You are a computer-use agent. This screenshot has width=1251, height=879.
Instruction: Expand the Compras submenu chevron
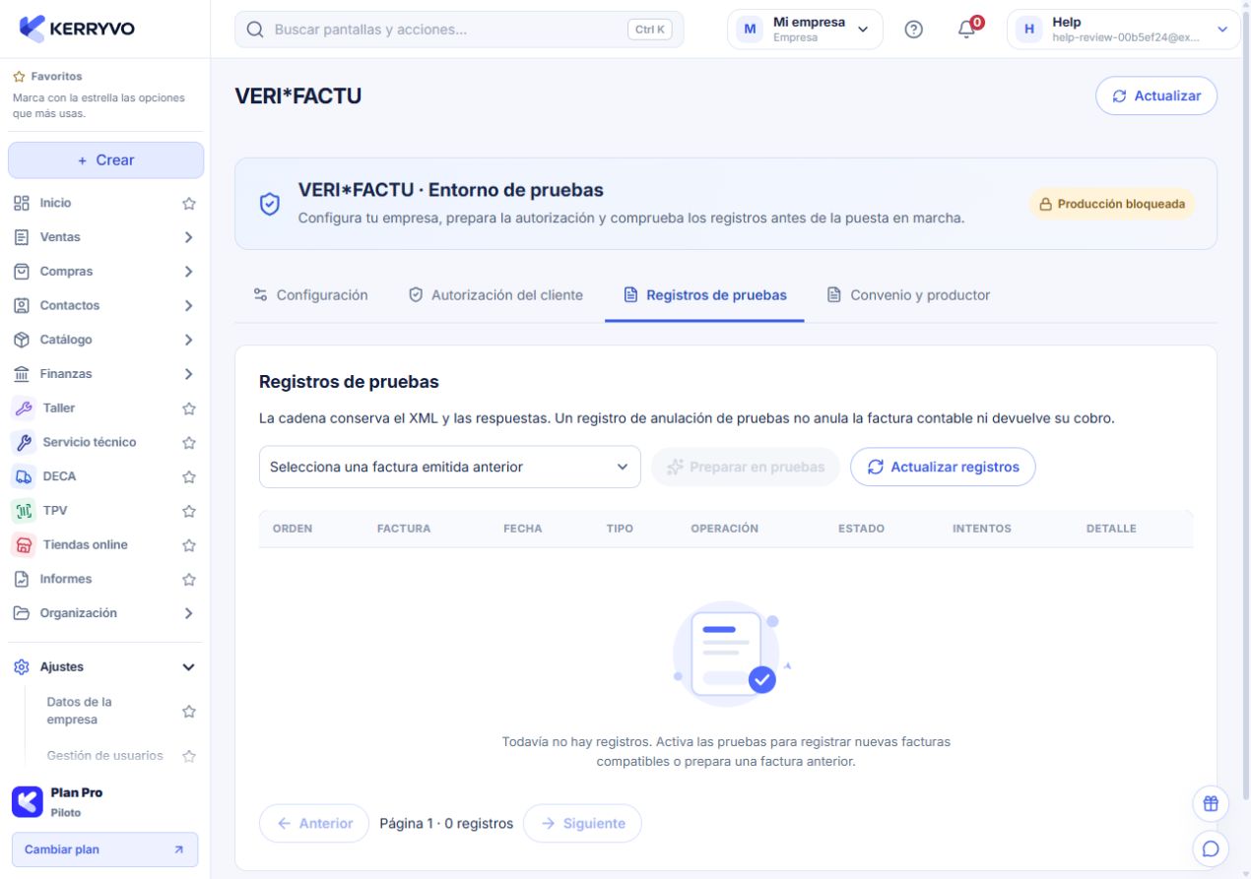tap(189, 272)
